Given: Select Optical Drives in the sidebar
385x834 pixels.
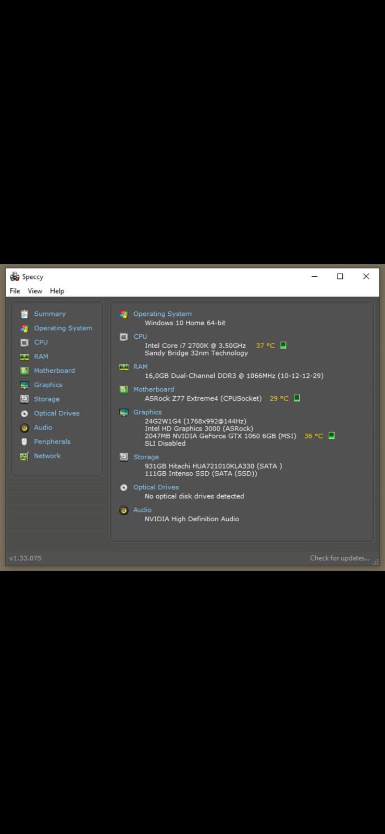Looking at the screenshot, I should click(x=56, y=413).
